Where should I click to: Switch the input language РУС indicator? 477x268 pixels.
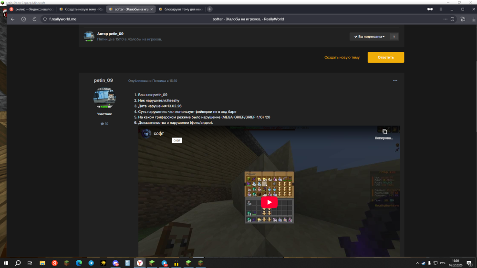(x=443, y=263)
